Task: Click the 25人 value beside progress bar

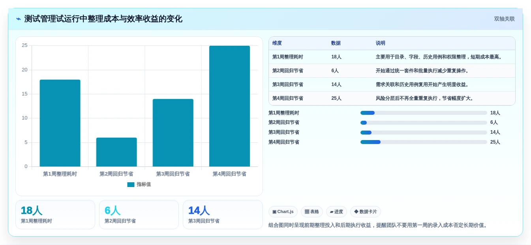Action: [495, 142]
